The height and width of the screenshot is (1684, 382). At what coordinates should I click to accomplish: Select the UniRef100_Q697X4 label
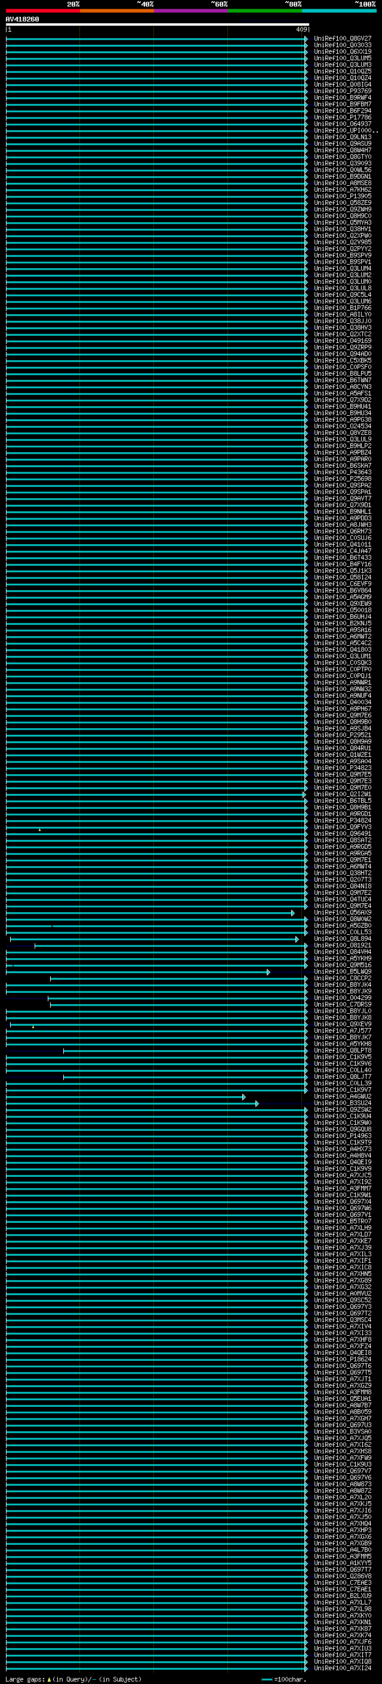click(343, 1201)
